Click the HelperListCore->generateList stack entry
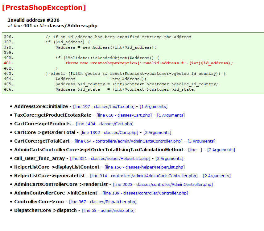Screen dimensions: 264x231 tap(49, 176)
